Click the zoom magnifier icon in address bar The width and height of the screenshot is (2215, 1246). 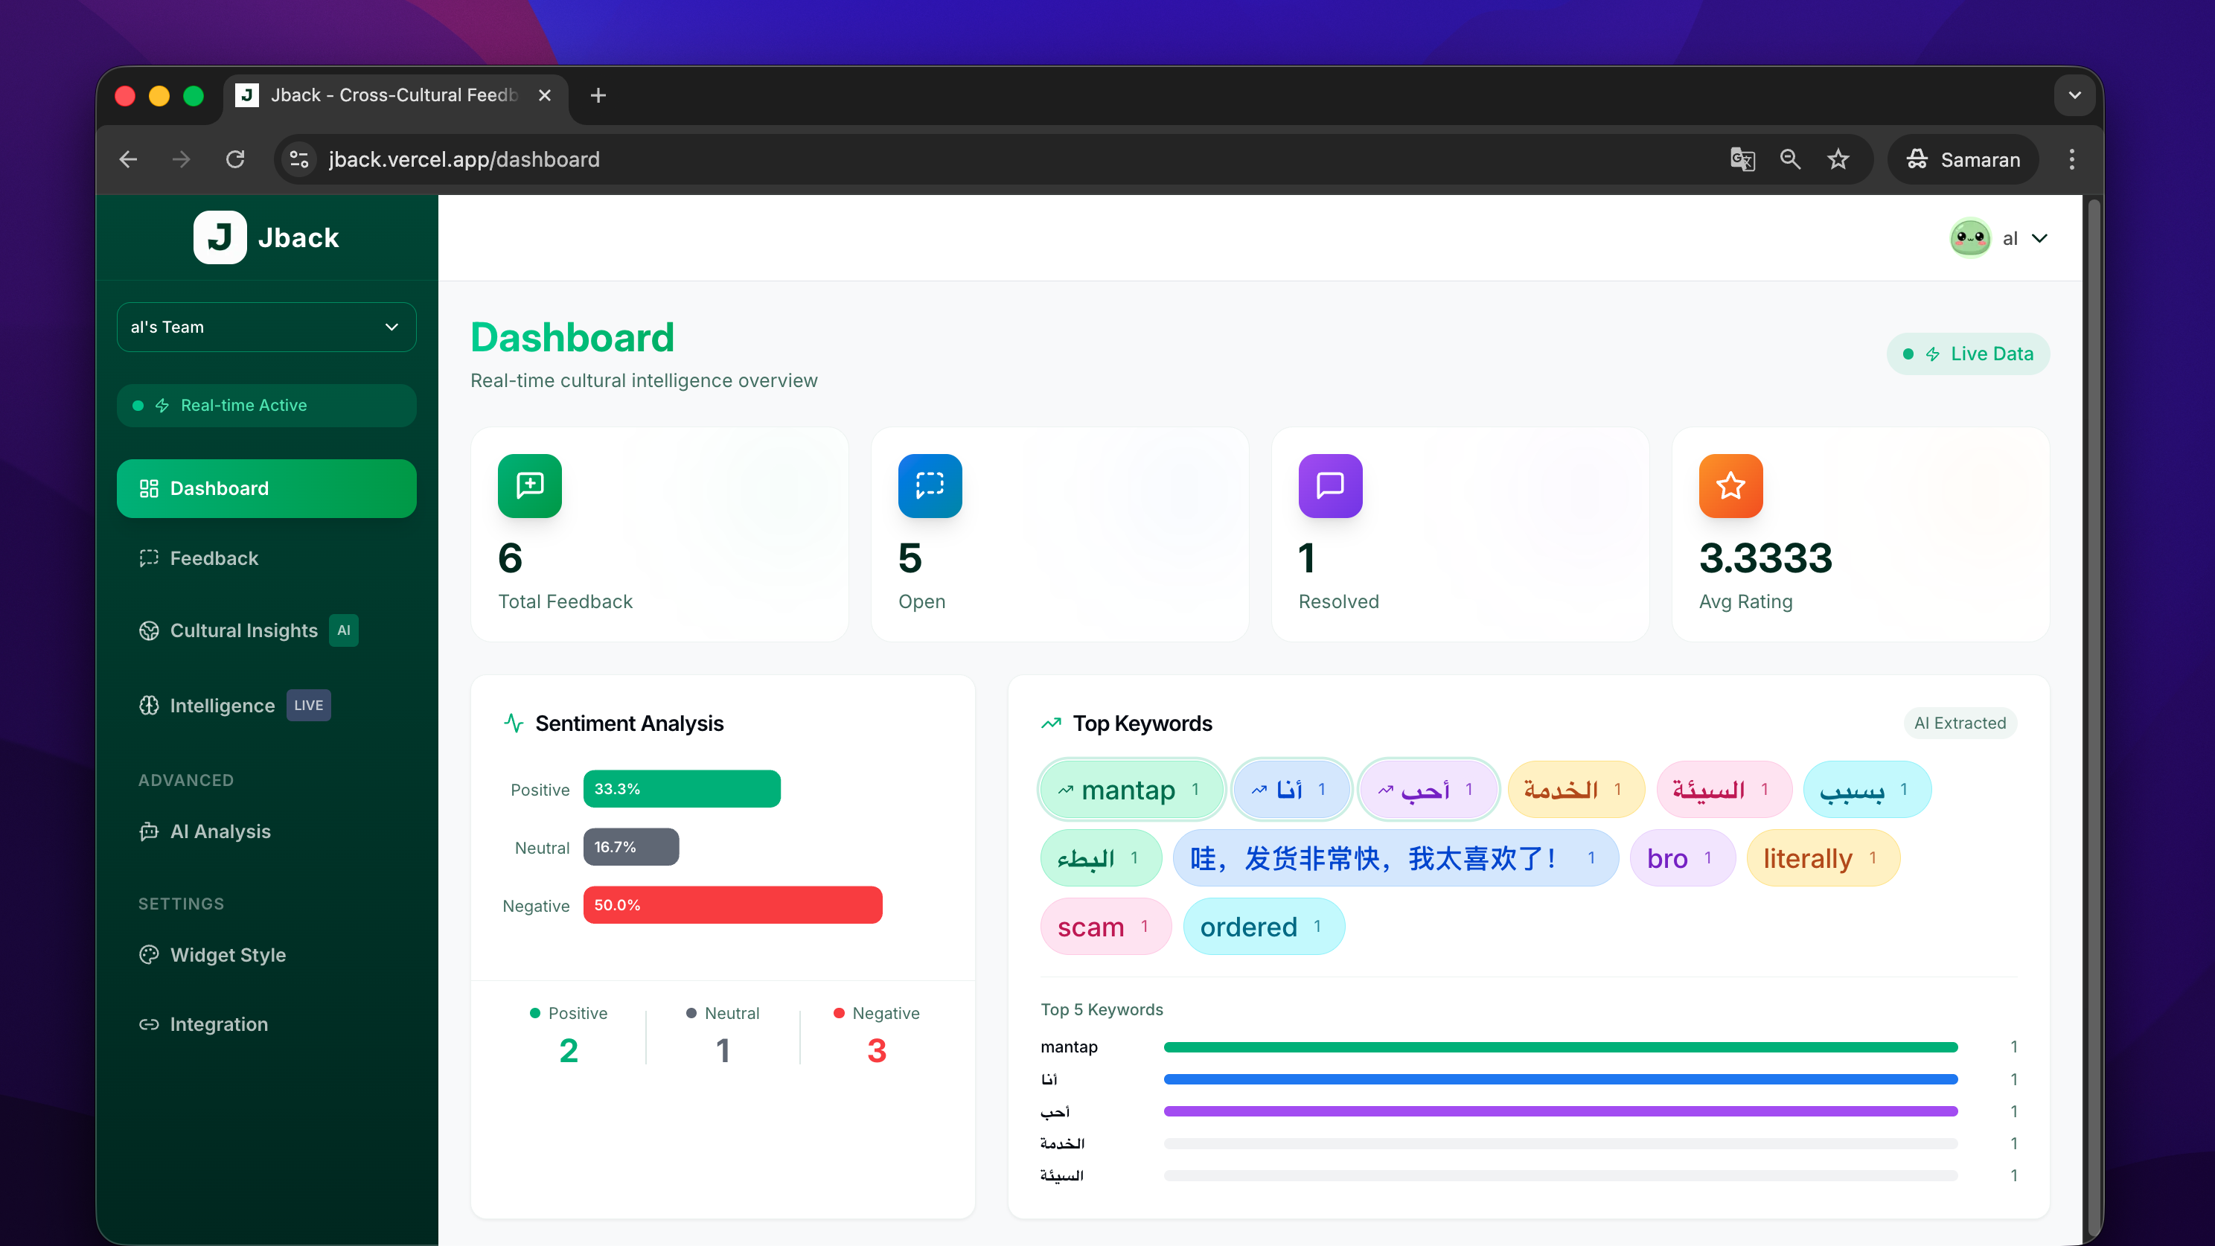1790,160
